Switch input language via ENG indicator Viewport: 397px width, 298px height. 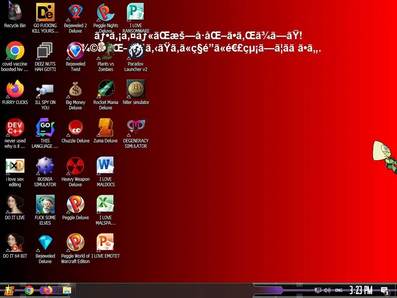click(339, 290)
